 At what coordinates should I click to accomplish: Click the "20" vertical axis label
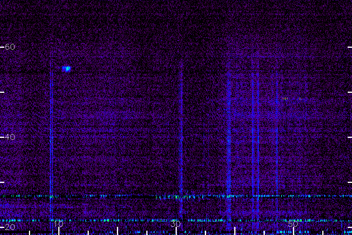tap(10, 227)
